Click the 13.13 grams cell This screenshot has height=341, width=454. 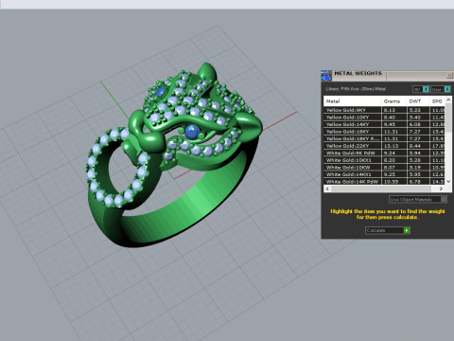tap(394, 146)
